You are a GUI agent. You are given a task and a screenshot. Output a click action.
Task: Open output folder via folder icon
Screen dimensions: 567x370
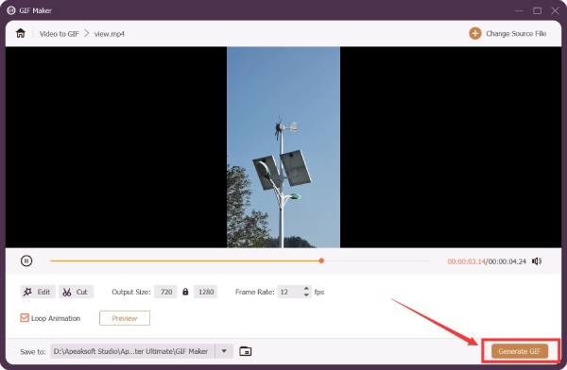(x=245, y=351)
